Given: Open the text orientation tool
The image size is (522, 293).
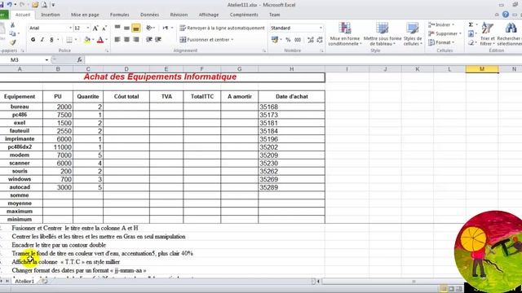Looking at the screenshot, I should coord(149,28).
